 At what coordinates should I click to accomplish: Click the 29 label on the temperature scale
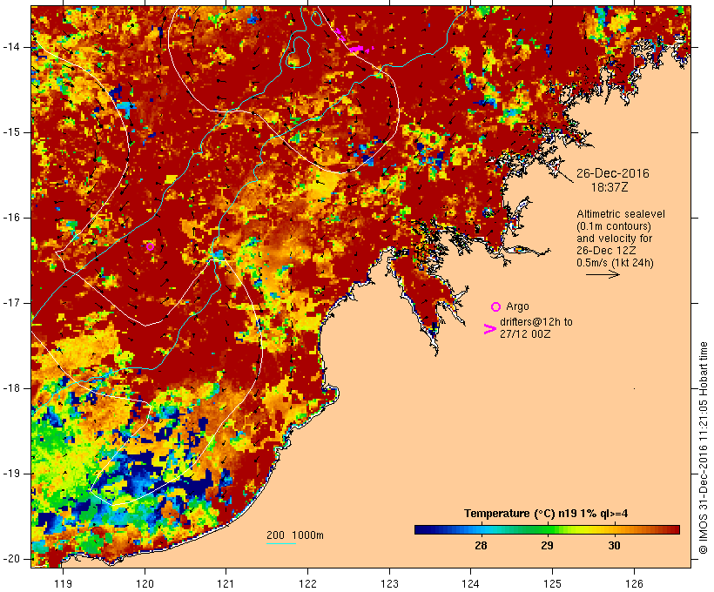point(547,545)
